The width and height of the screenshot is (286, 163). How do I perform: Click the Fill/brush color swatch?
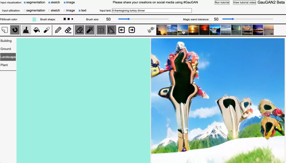coord(34,20)
